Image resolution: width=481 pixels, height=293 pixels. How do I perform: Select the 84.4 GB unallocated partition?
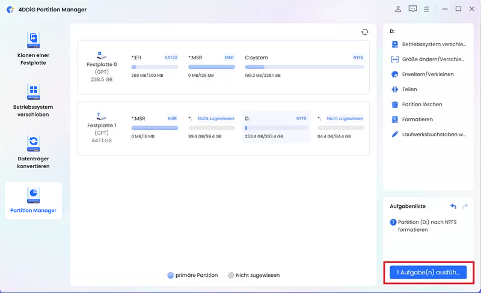coord(341,127)
